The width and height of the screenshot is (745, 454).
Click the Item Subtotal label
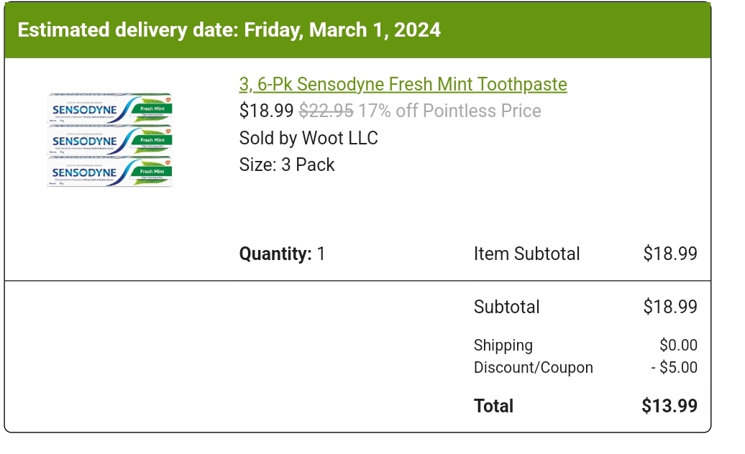tap(526, 254)
